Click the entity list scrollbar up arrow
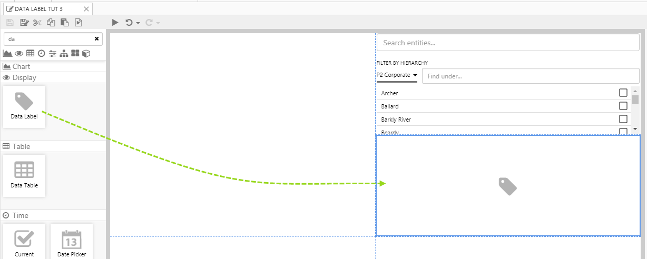 [x=635, y=90]
